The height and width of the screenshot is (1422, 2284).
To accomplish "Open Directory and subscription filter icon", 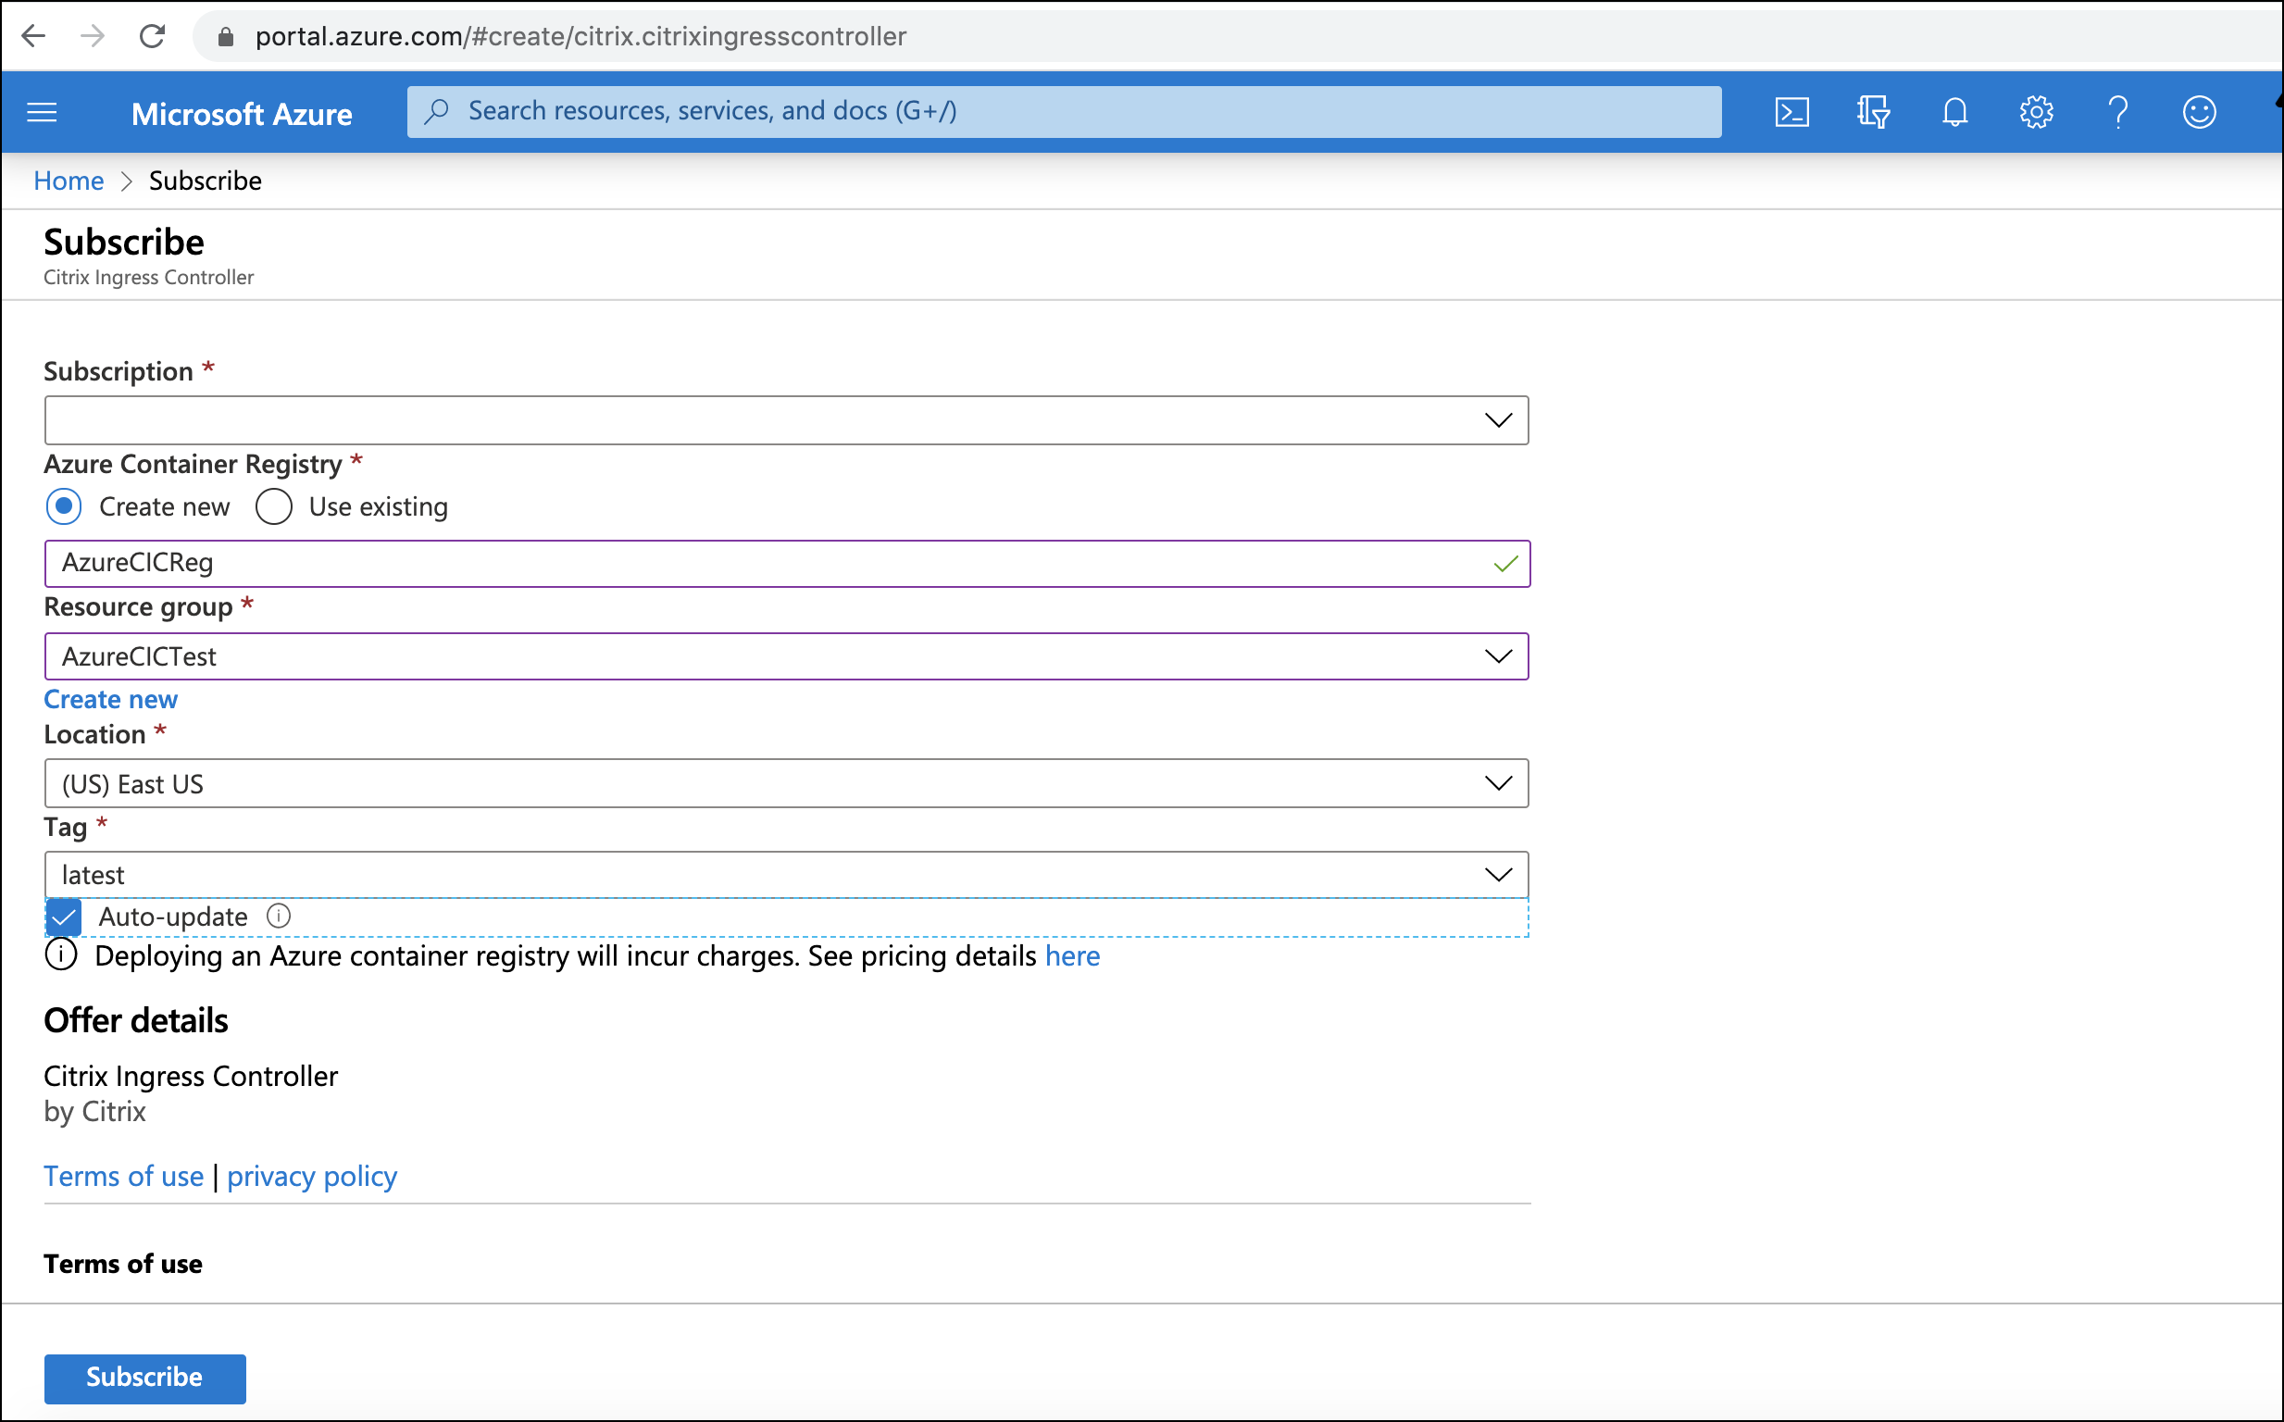I will pyautogui.click(x=1873, y=113).
